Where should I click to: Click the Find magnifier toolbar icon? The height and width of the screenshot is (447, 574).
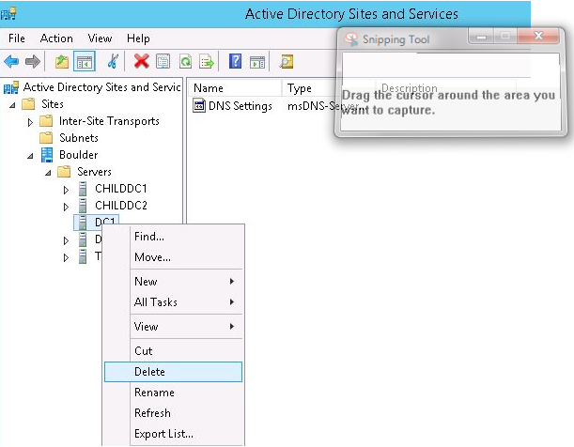[x=287, y=61]
